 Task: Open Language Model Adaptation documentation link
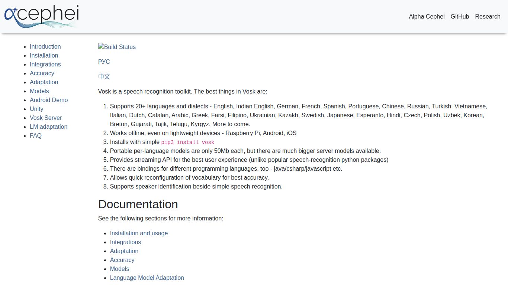tap(147, 278)
